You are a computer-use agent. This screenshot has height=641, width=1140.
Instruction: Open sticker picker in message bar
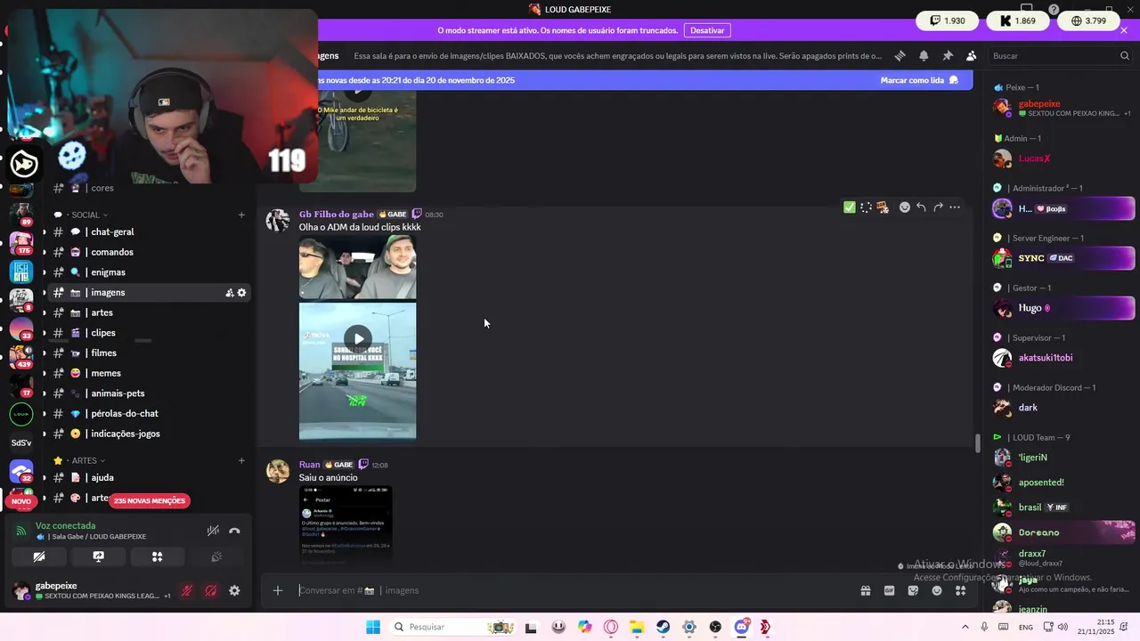coord(913,590)
